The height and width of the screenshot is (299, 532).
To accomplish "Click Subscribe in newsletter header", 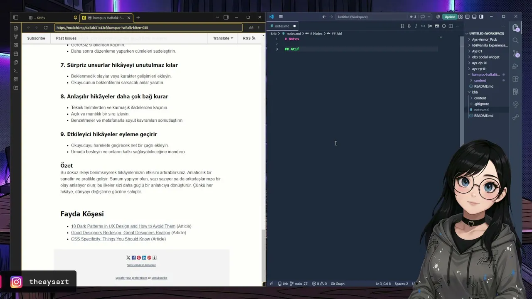I will point(36,38).
